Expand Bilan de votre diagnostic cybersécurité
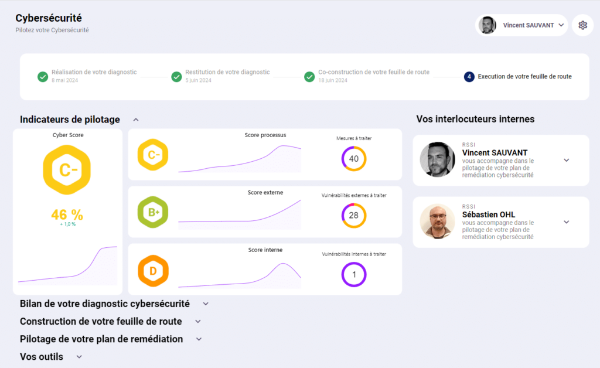Viewport: 600px width, 368px height. point(206,304)
